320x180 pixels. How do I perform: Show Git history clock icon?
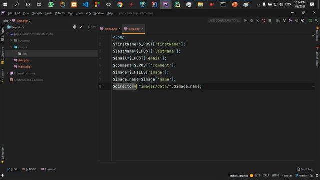[x=303, y=20]
